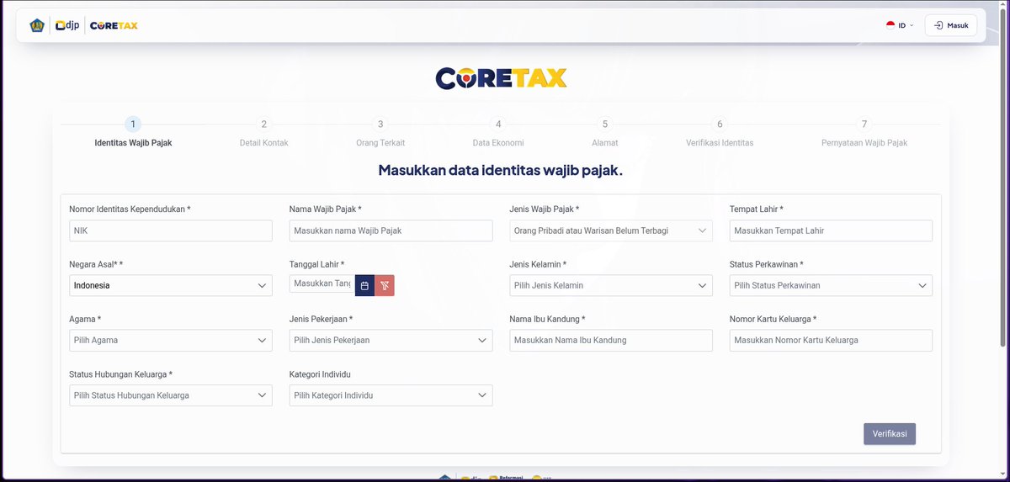Focus the Tempat Lahir input field
The image size is (1010, 482).
[x=831, y=230]
